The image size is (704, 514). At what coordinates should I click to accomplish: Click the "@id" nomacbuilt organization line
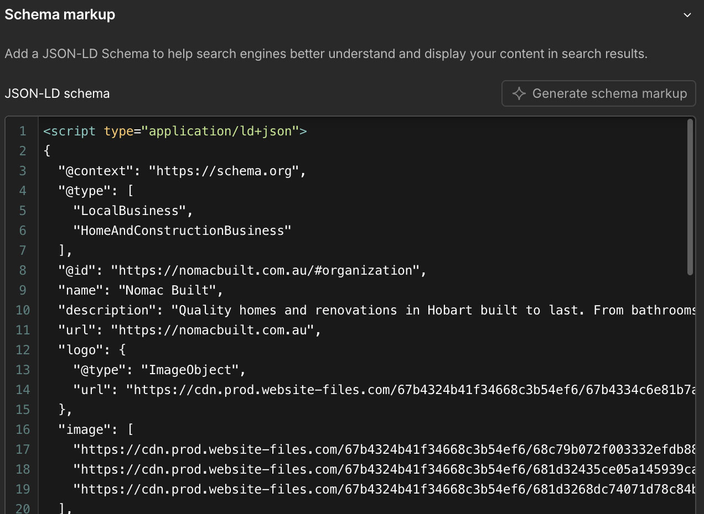click(x=243, y=270)
